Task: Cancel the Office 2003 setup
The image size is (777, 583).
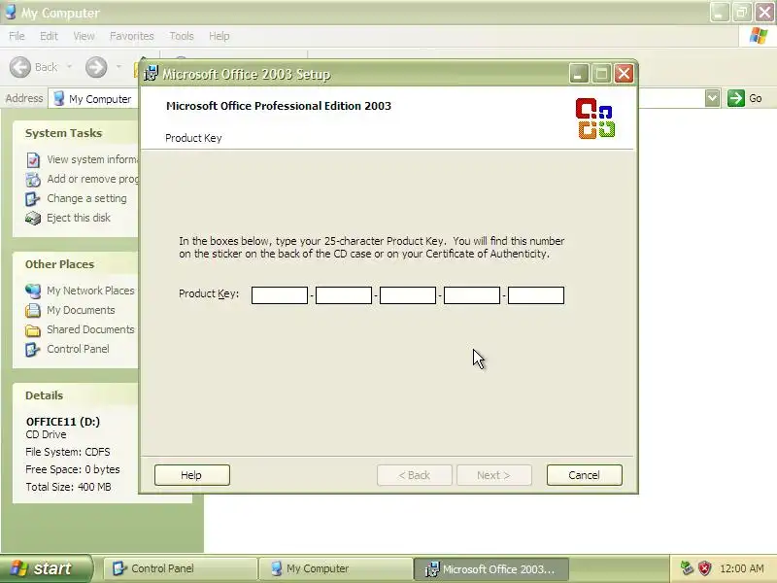Action: pyautogui.click(x=585, y=475)
